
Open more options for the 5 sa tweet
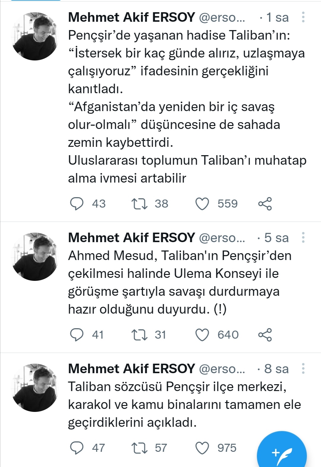(x=303, y=238)
